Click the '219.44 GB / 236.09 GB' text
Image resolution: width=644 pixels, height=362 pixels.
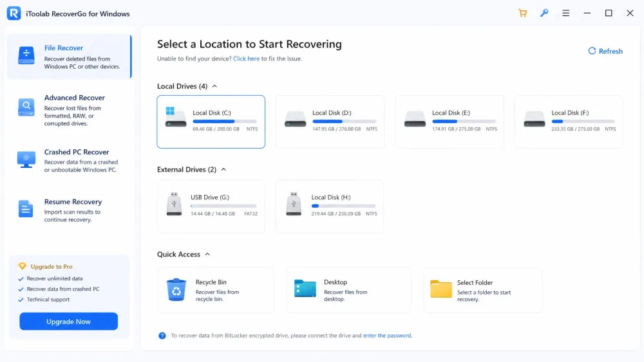coord(336,213)
